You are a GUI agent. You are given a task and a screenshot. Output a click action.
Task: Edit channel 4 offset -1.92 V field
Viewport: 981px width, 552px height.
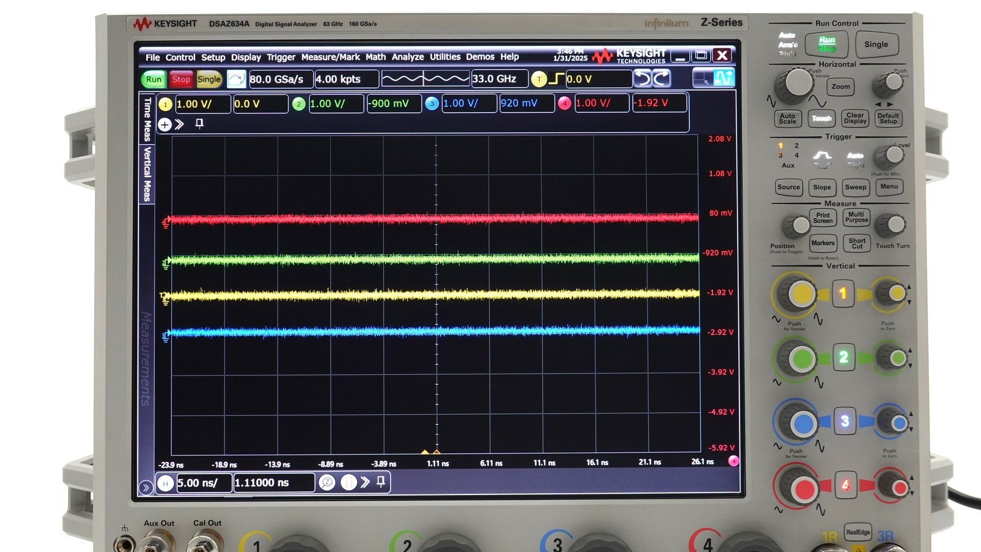pos(659,103)
